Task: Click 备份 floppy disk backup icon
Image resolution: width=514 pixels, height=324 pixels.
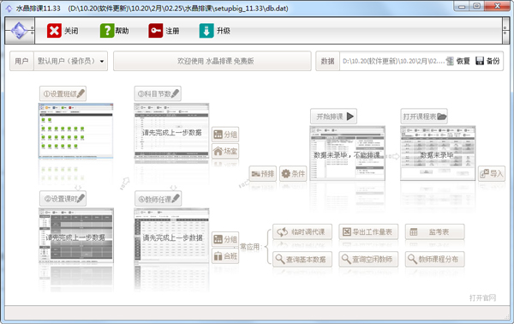Action: click(480, 61)
